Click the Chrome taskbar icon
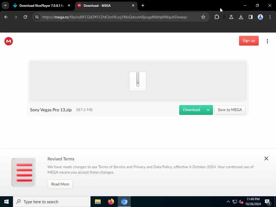 [124, 202]
